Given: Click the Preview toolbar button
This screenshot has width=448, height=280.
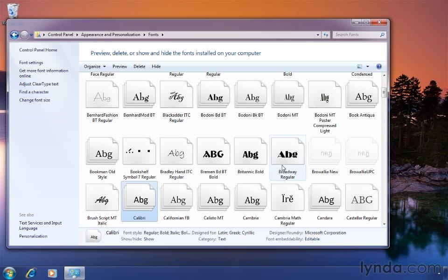Looking at the screenshot, I should [x=120, y=66].
